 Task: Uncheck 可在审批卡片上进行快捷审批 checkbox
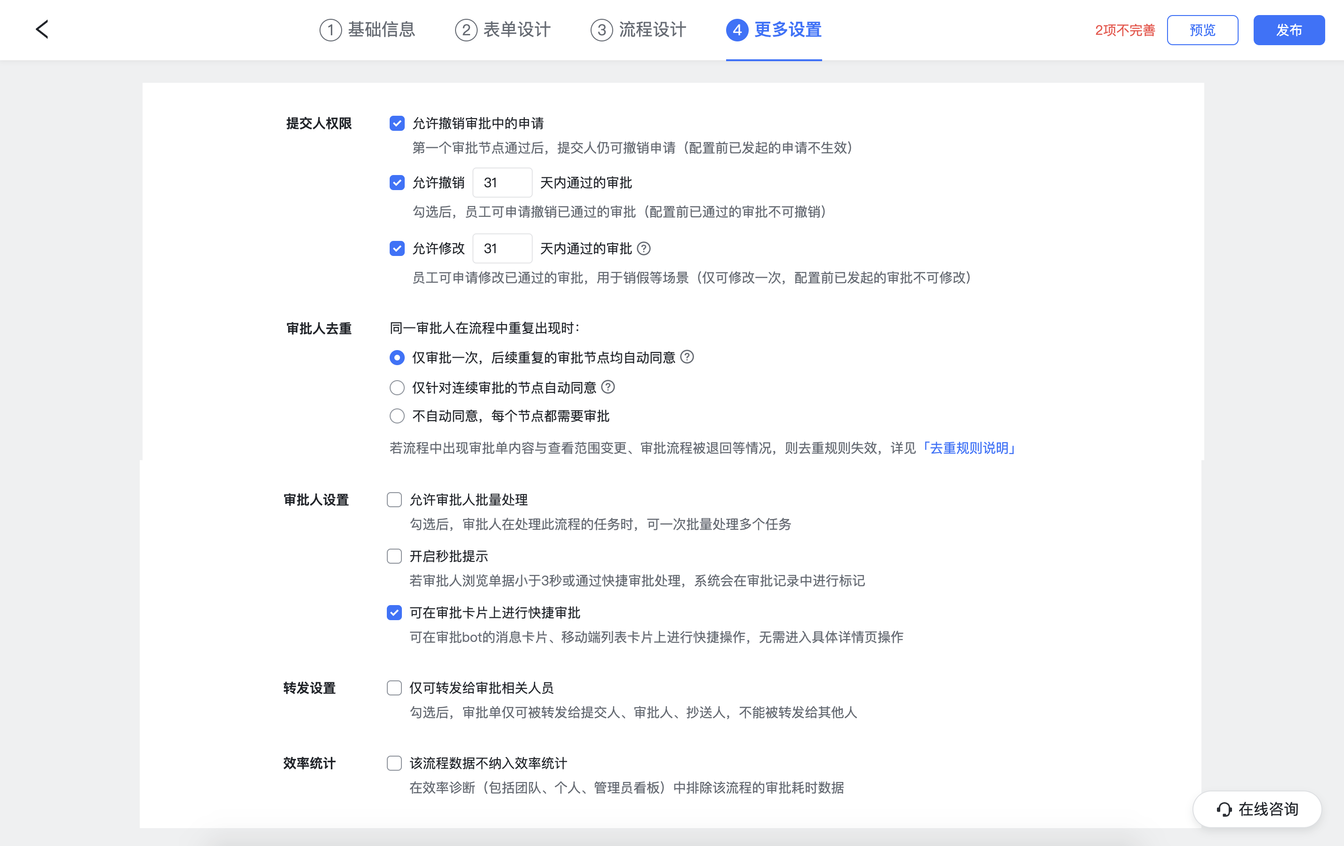coord(395,613)
